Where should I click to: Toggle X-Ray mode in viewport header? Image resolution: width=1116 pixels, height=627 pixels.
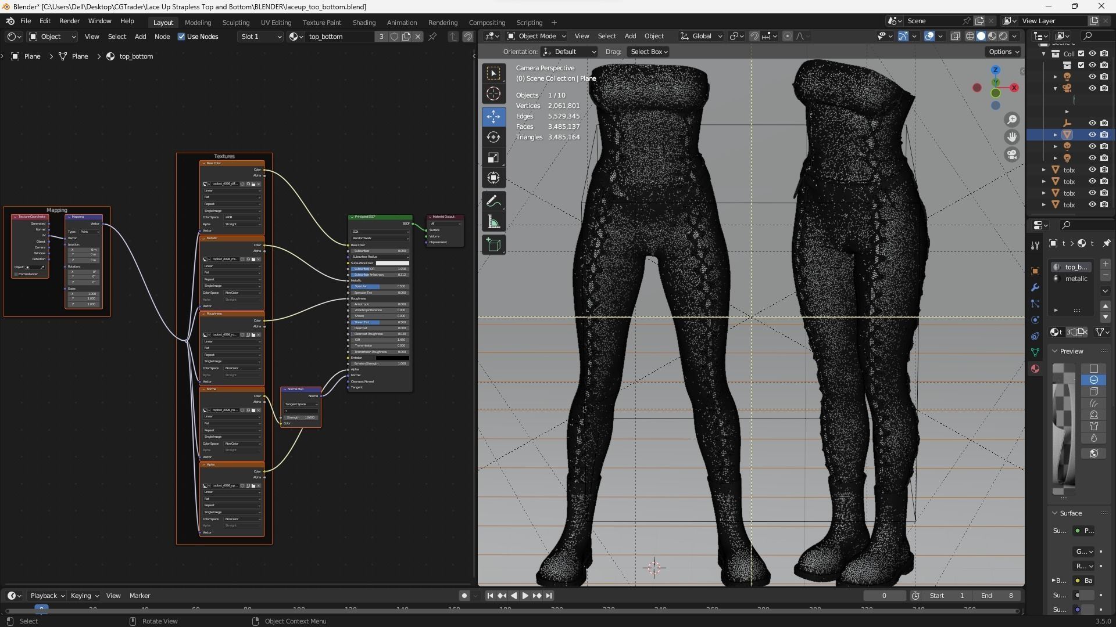pyautogui.click(x=955, y=36)
